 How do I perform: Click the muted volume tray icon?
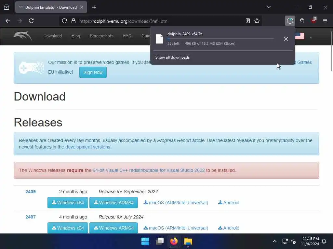tap(293, 241)
